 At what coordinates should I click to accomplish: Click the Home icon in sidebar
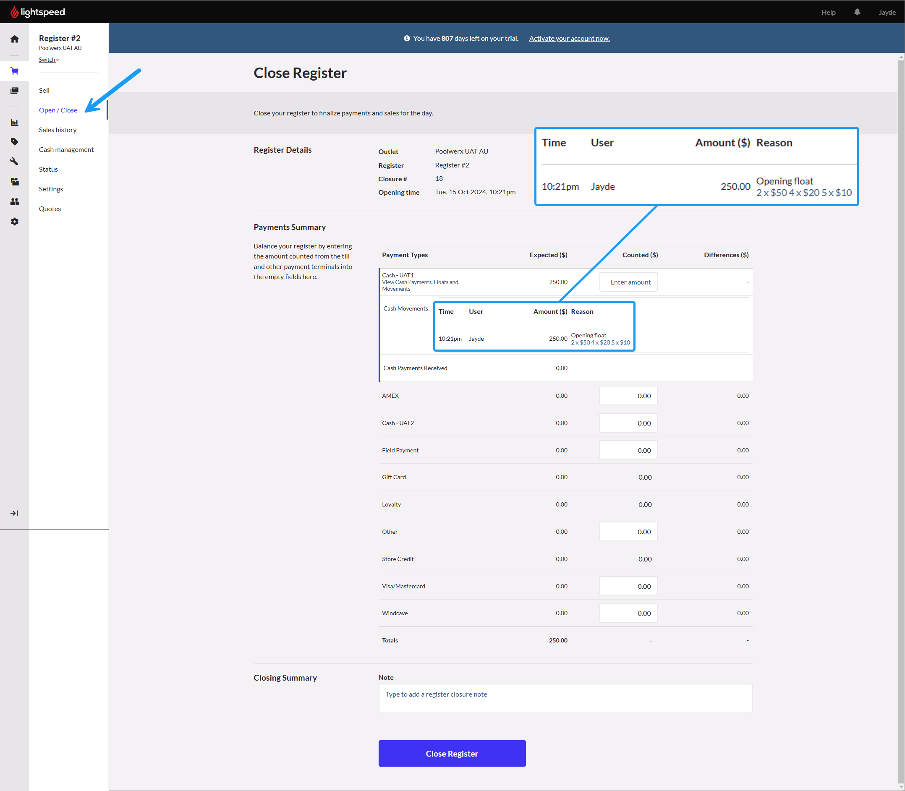coord(15,39)
